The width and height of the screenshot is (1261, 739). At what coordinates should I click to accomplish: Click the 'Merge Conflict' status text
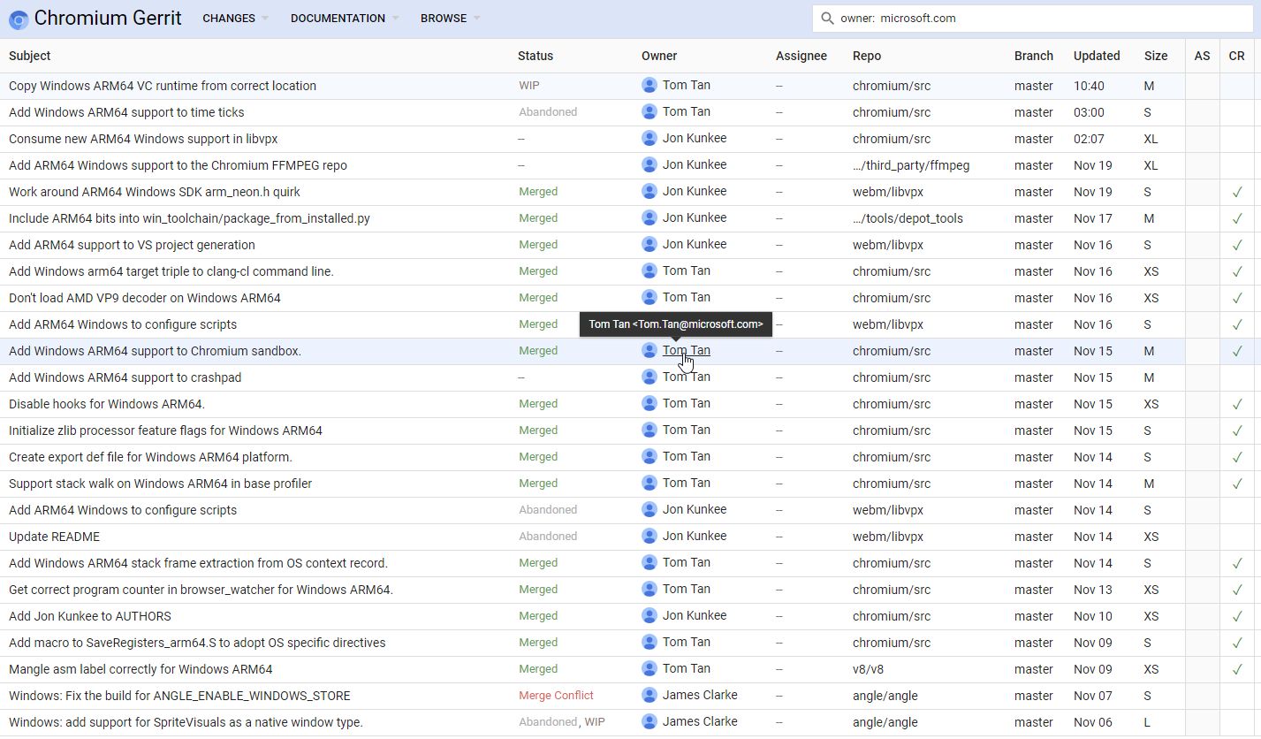coord(556,696)
